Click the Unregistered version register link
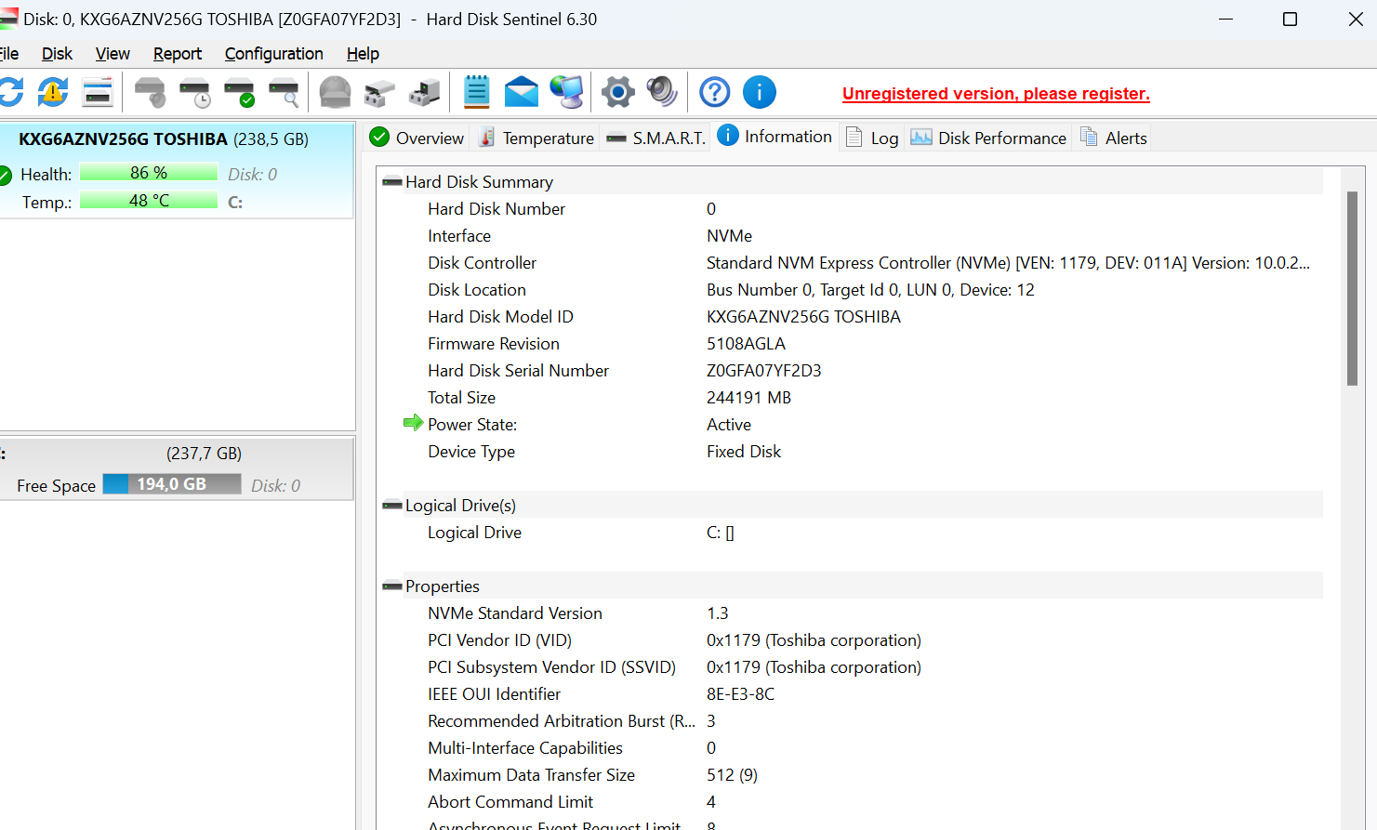 pos(995,94)
